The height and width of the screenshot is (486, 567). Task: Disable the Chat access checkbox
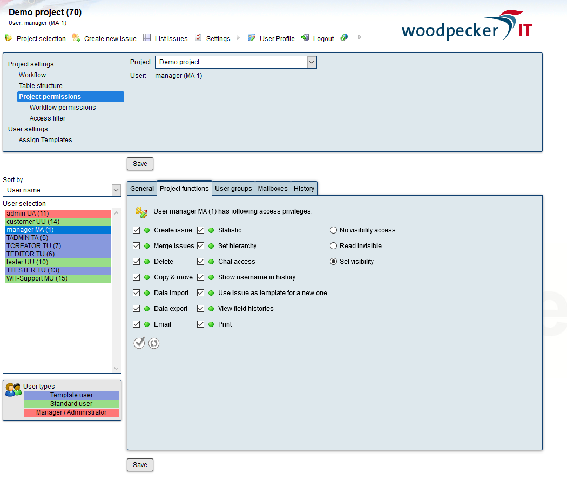[201, 261]
